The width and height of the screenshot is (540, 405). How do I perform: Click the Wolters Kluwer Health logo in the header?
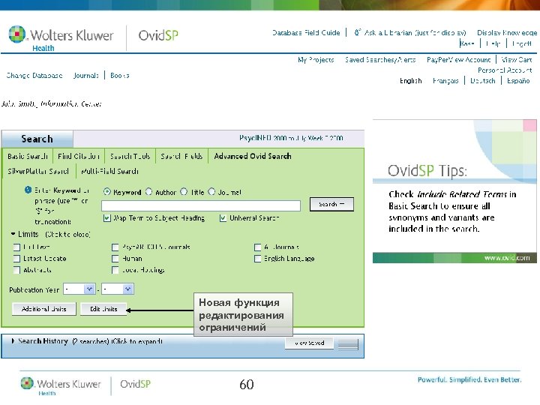click(x=61, y=38)
